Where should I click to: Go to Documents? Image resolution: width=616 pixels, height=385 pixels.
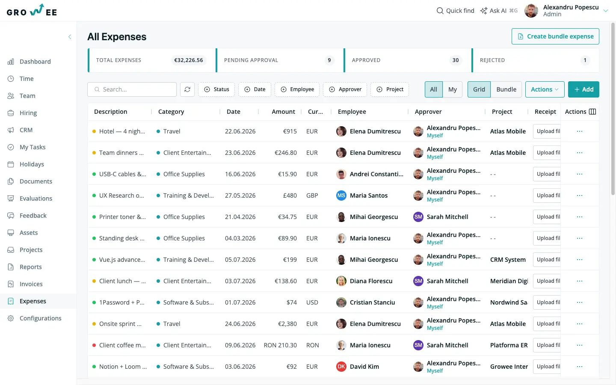coord(36,181)
